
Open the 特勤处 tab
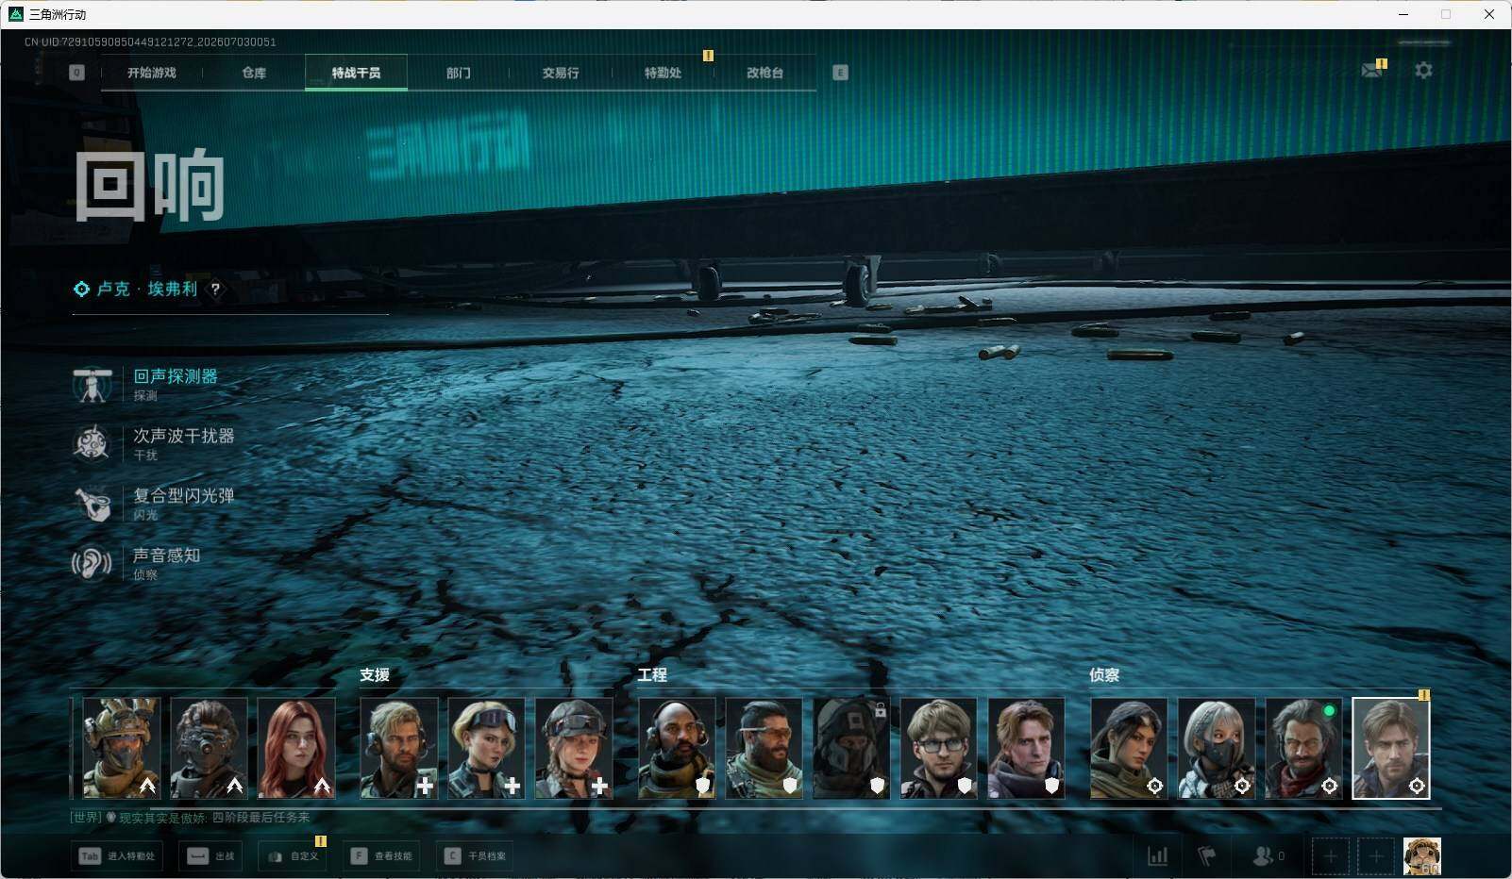pyautogui.click(x=663, y=73)
